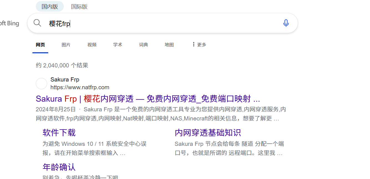Click the 约 2,040,000 个结果 count

point(62,65)
